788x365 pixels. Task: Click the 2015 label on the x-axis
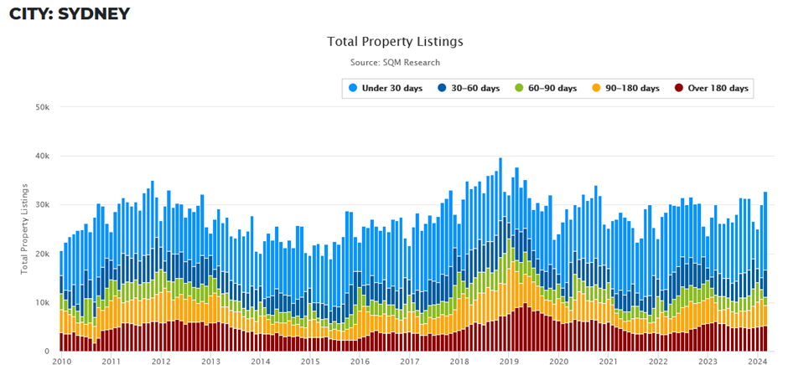pyautogui.click(x=310, y=362)
